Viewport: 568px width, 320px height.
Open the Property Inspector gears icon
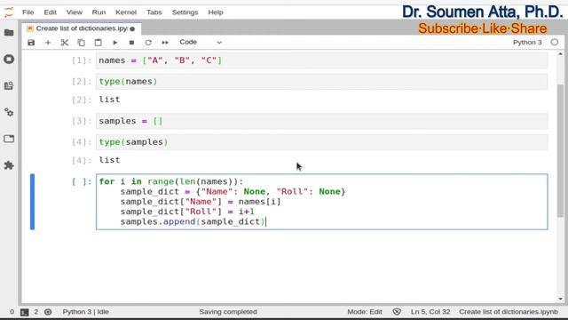point(9,113)
